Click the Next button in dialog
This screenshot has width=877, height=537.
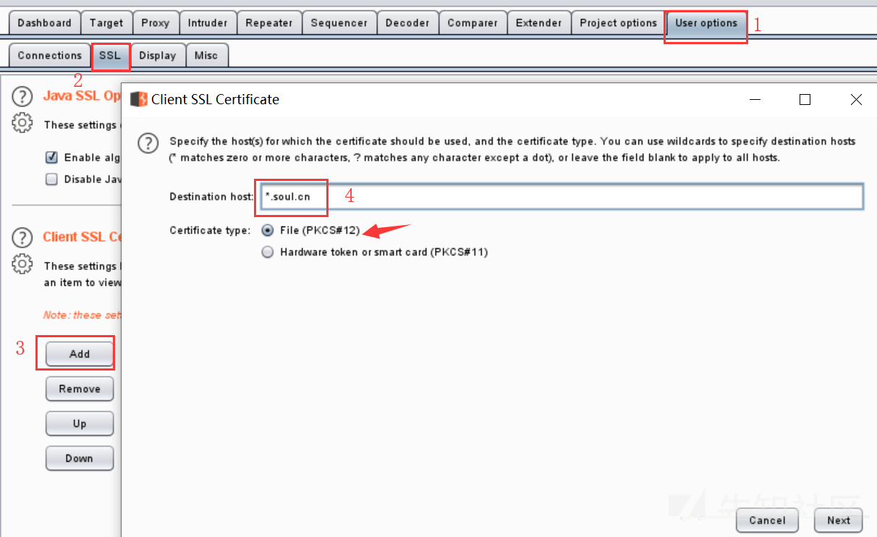(x=839, y=520)
